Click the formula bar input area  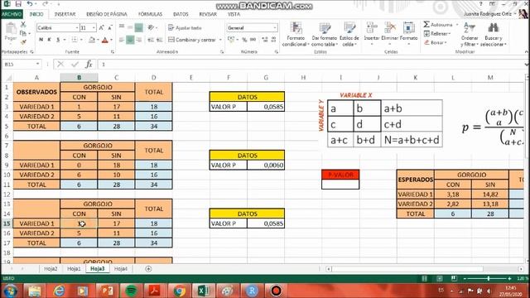(311, 65)
